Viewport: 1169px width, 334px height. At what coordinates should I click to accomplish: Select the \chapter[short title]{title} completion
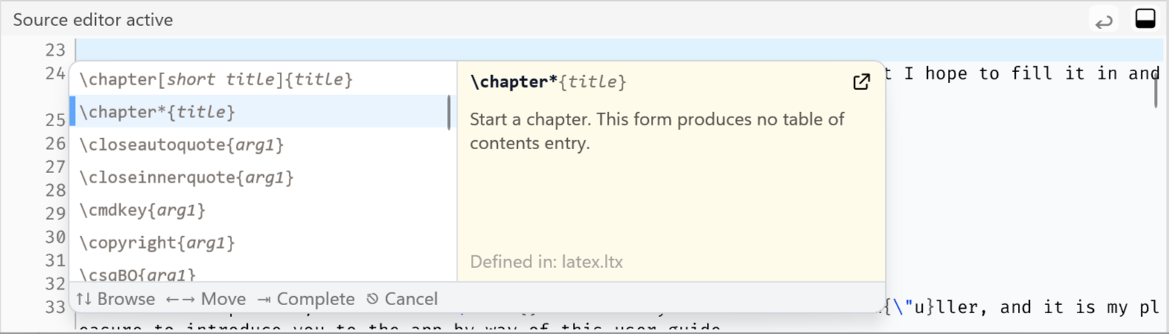(x=216, y=79)
